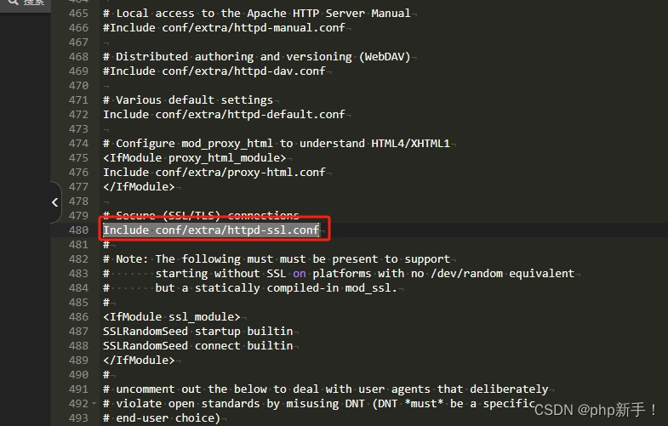Click line number 465 in the gutter

[78, 14]
